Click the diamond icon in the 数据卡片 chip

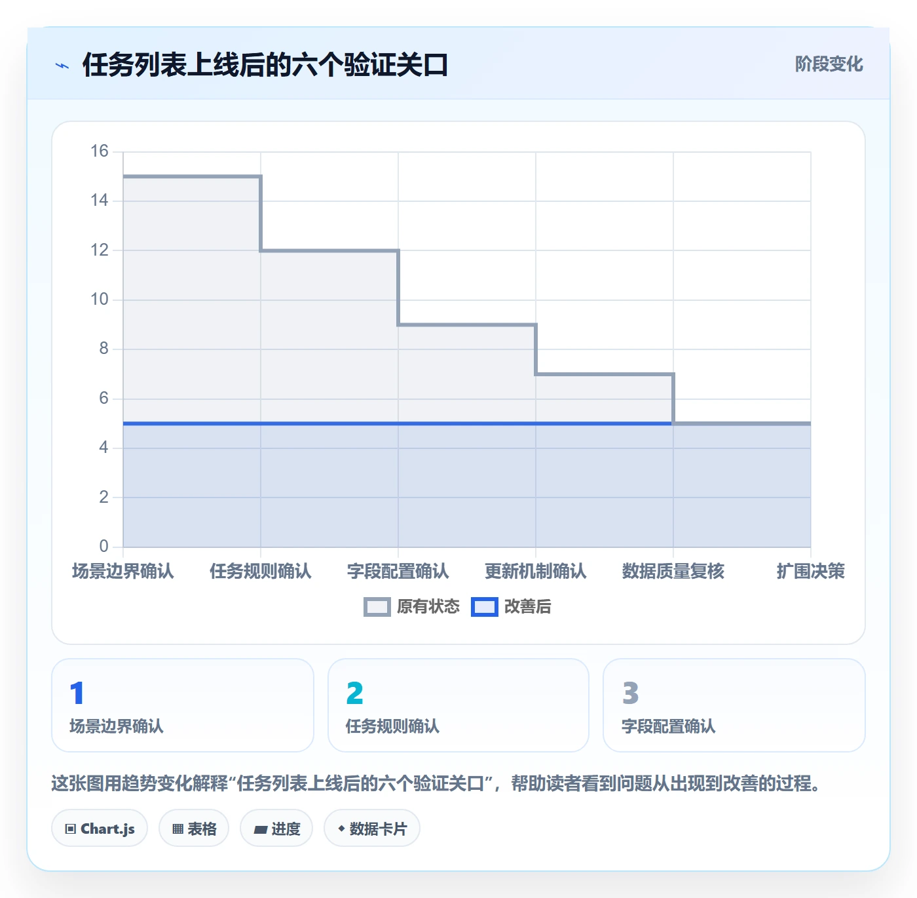click(341, 829)
